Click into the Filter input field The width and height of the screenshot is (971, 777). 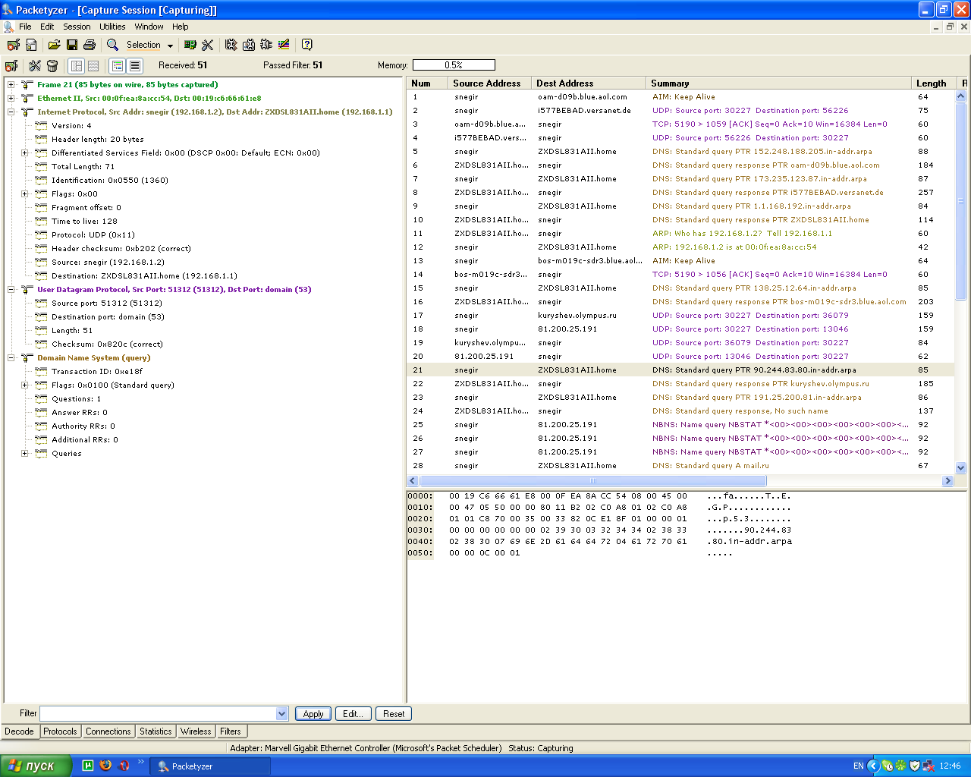point(158,713)
